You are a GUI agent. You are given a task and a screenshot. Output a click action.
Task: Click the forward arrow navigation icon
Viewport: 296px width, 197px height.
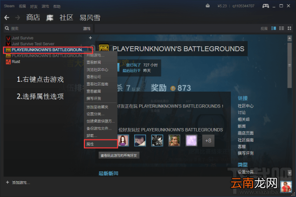click(x=18, y=18)
